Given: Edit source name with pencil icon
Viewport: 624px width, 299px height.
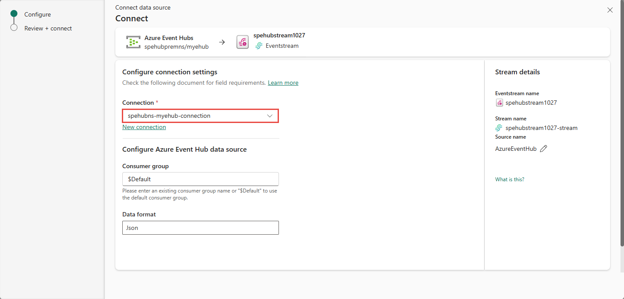Looking at the screenshot, I should click(x=543, y=149).
